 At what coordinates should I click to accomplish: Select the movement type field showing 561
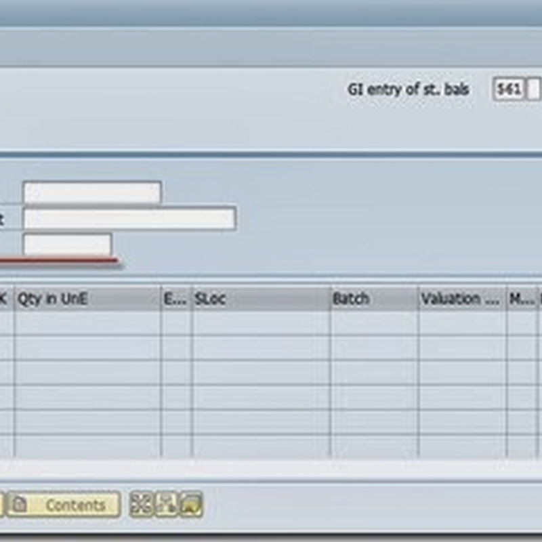tap(509, 89)
